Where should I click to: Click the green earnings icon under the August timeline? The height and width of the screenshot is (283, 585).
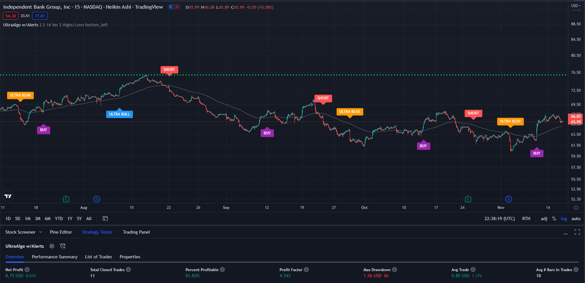(x=66, y=199)
